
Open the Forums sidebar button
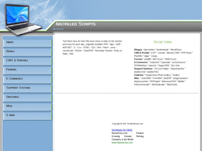click(27, 70)
